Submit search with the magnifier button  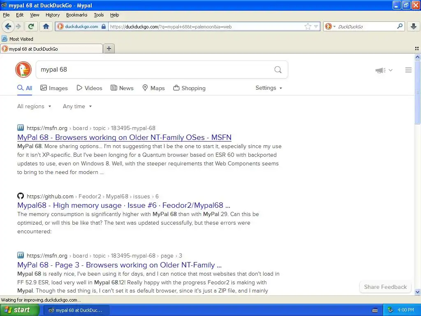[278, 70]
